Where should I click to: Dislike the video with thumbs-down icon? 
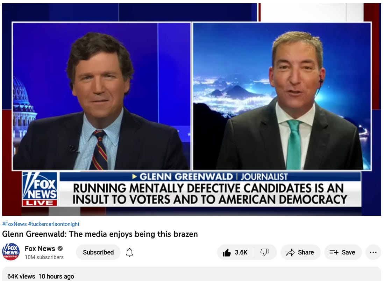264,252
